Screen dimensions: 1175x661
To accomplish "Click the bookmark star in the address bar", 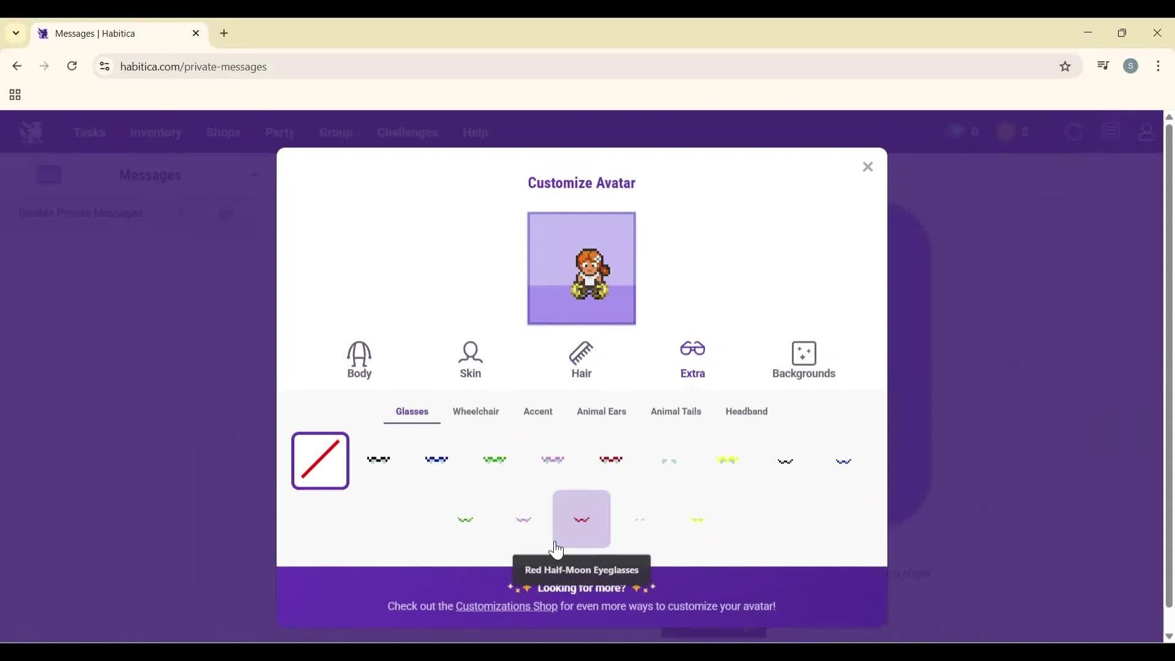I will tap(1065, 66).
